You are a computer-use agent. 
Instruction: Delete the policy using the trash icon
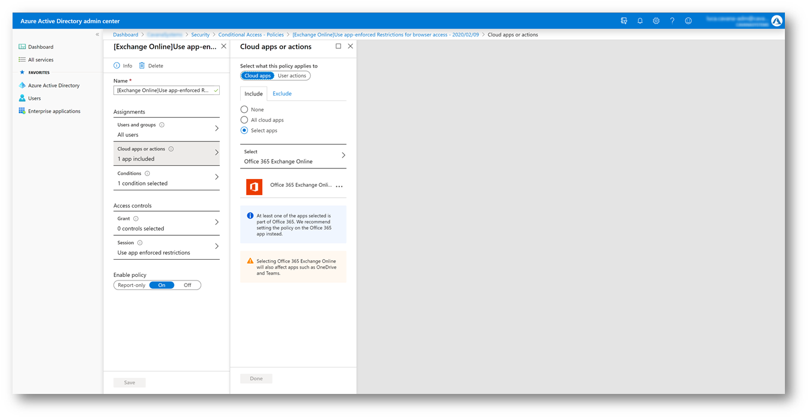(x=142, y=66)
